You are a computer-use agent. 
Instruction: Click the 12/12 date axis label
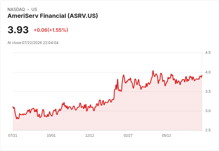(90, 135)
